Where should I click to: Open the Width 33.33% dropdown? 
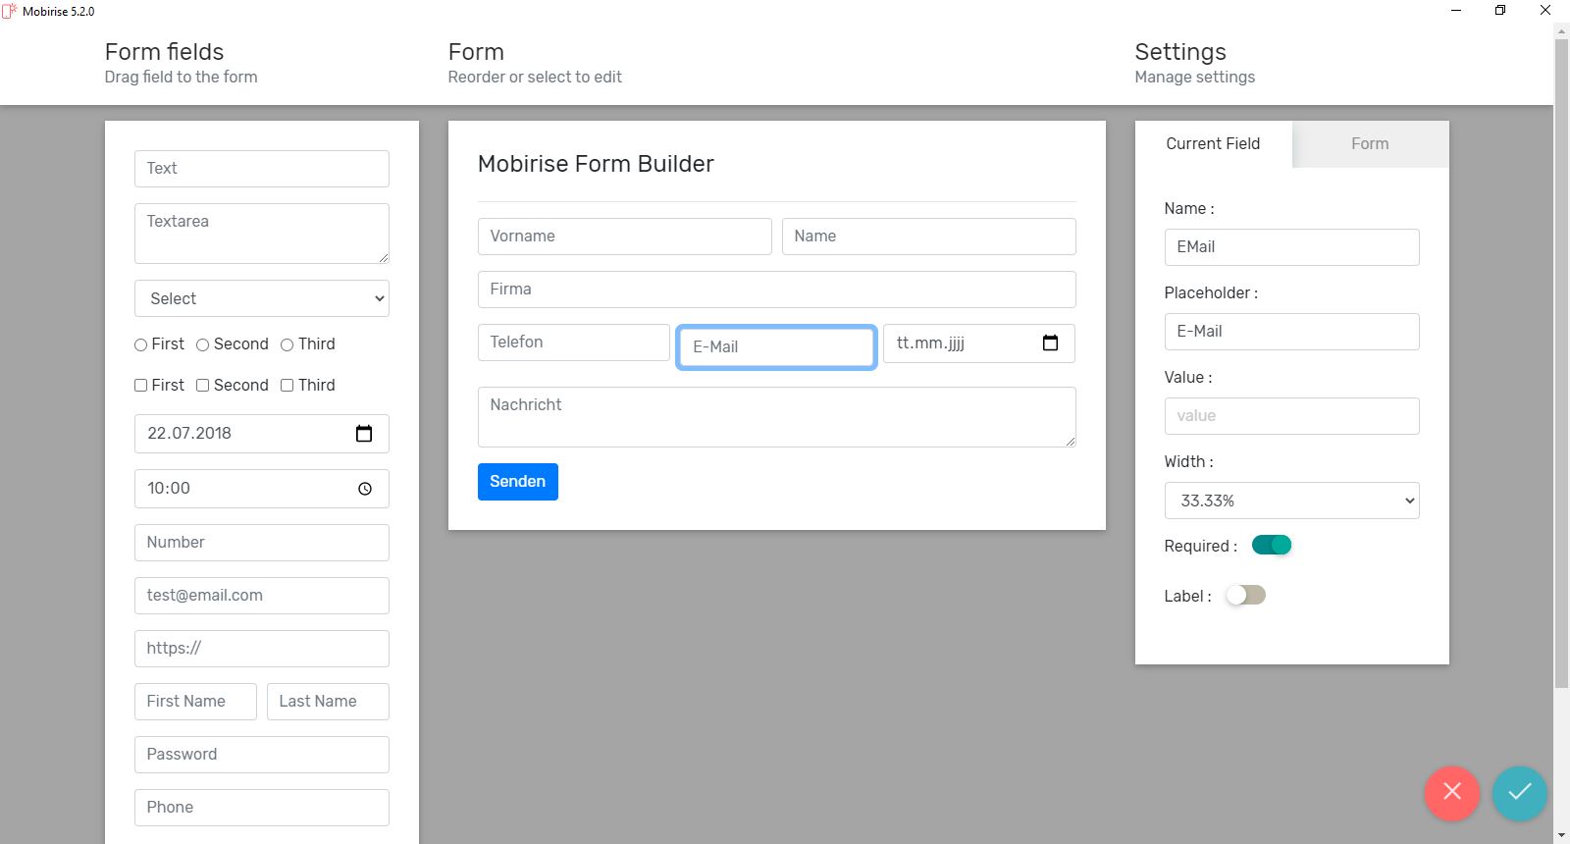1291,501
